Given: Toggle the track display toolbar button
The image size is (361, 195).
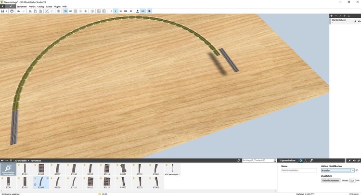Looking at the screenshot, I should pos(143,11).
